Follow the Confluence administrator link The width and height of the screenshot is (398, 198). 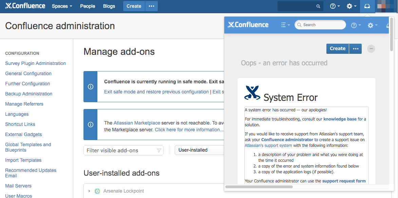tap(287, 139)
